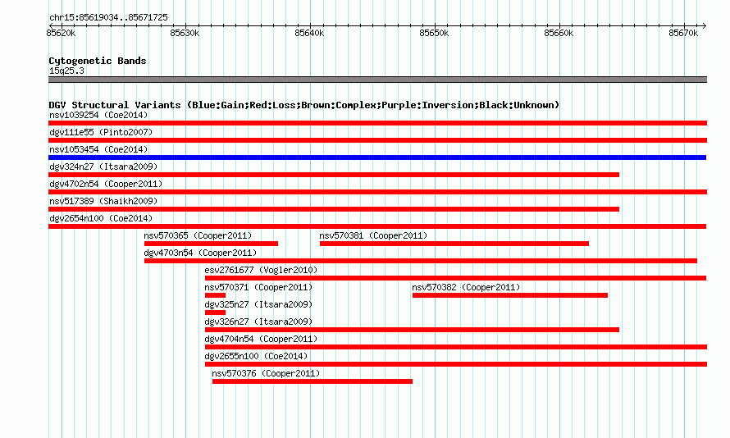This screenshot has height=438, width=730.
Task: Open the dgv2654n100 (Coe2014) label
Action: pyautogui.click(x=101, y=218)
